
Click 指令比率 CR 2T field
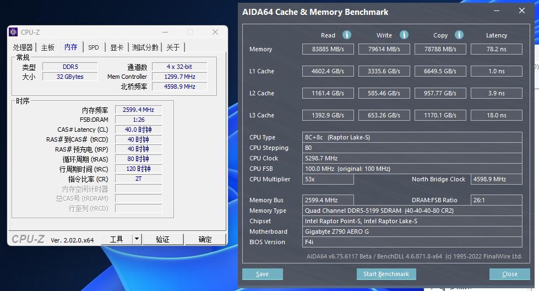click(x=138, y=179)
